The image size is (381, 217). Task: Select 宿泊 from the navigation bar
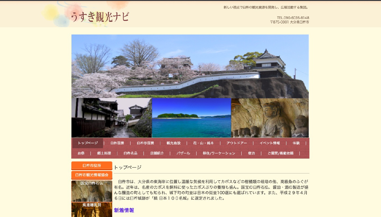click(x=252, y=153)
